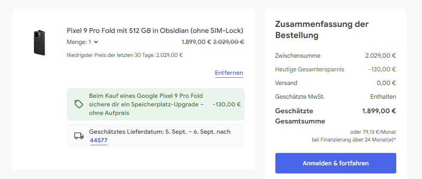Open the Pixel 9 Pro Fold product thumbnail
The image size is (422, 179).
[39, 43]
